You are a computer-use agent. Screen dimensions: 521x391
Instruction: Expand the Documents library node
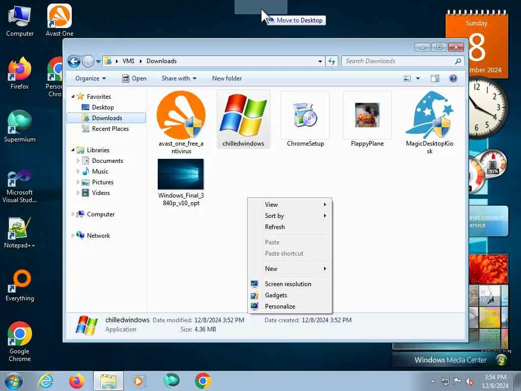(x=78, y=161)
